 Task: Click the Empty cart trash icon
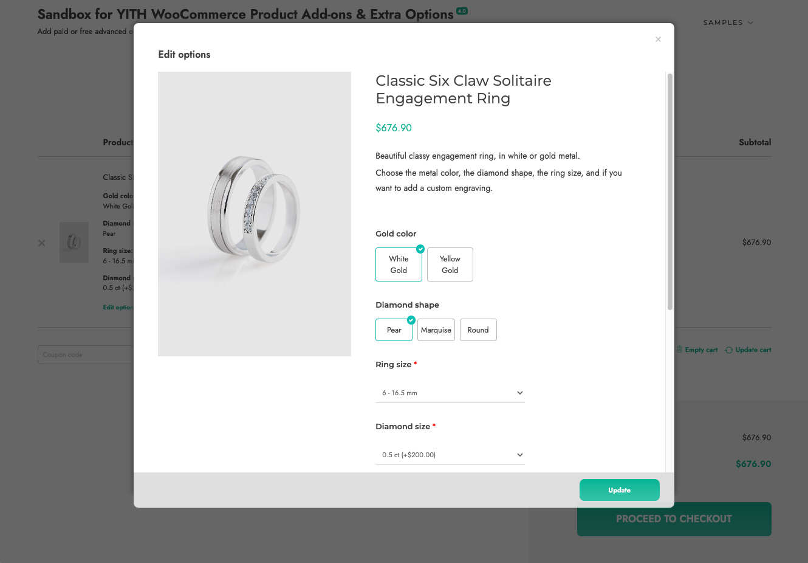pos(680,350)
